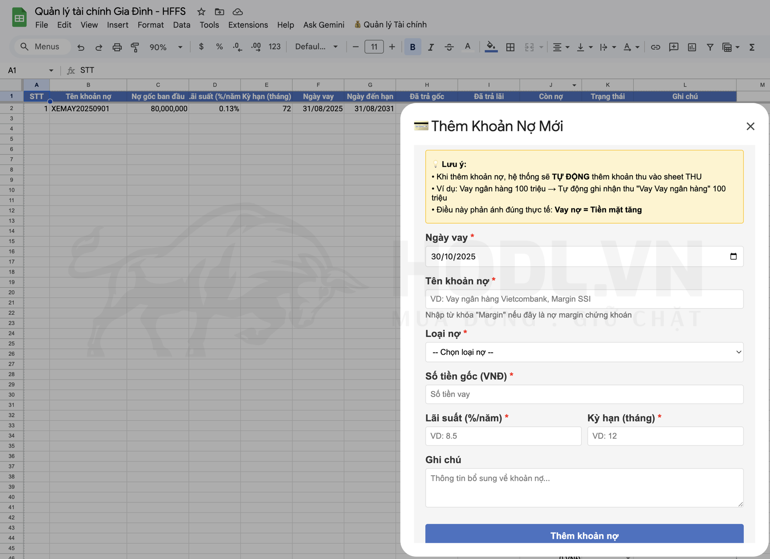Select the Insert chart icon
This screenshot has width=770, height=559.
click(692, 47)
